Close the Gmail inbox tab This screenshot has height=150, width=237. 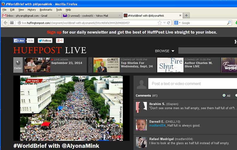pyautogui.click(x=59, y=15)
